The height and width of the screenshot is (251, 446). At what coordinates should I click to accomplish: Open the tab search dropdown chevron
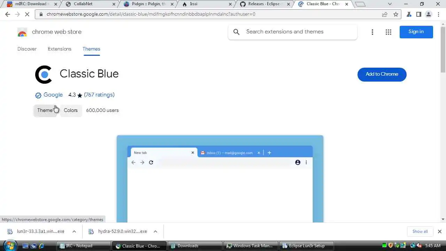[x=390, y=4]
